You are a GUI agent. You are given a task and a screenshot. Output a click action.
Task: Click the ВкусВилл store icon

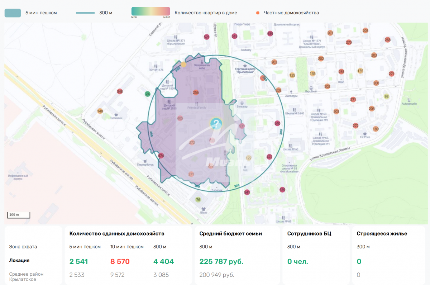[311, 88]
